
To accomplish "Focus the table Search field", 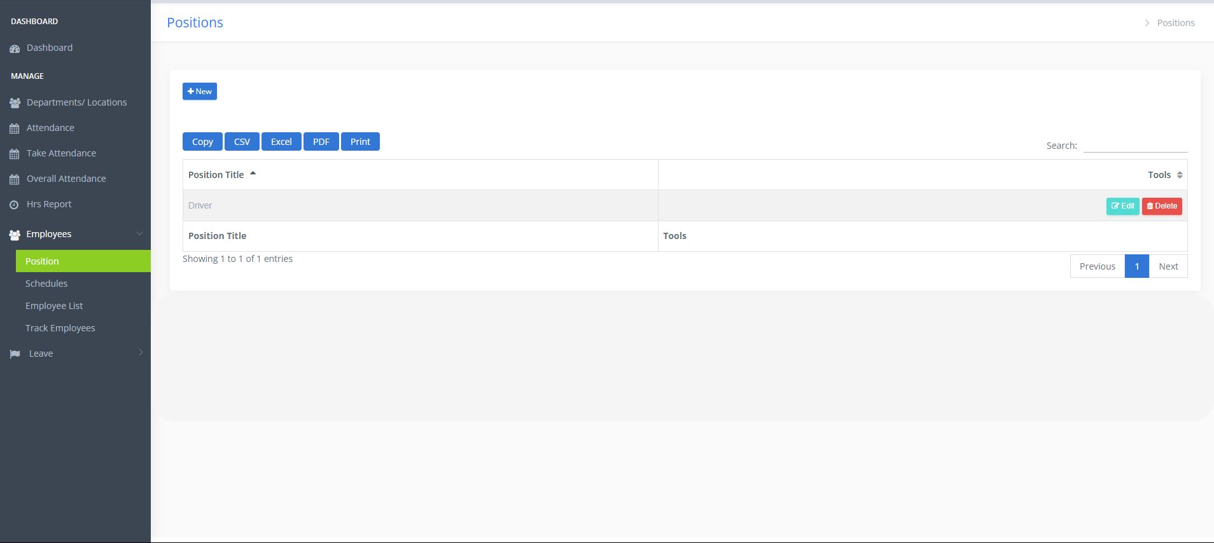I will 1135,146.
